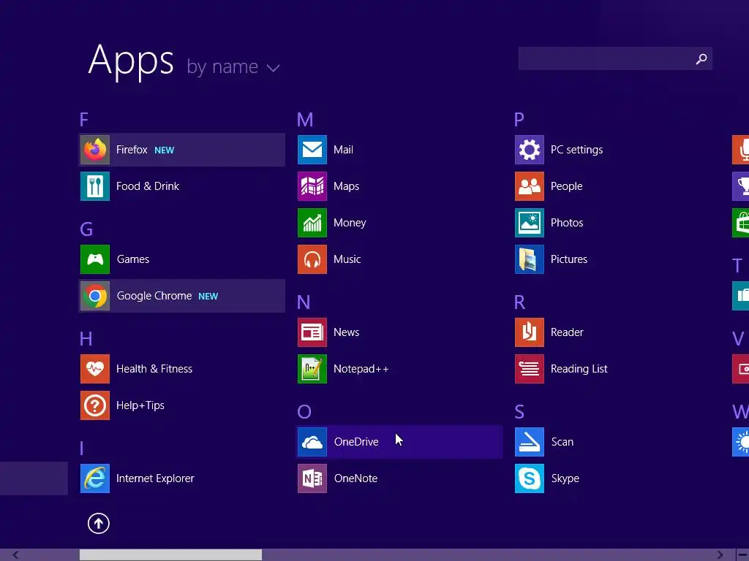Open the Mail app icon
The width and height of the screenshot is (749, 561).
312,150
